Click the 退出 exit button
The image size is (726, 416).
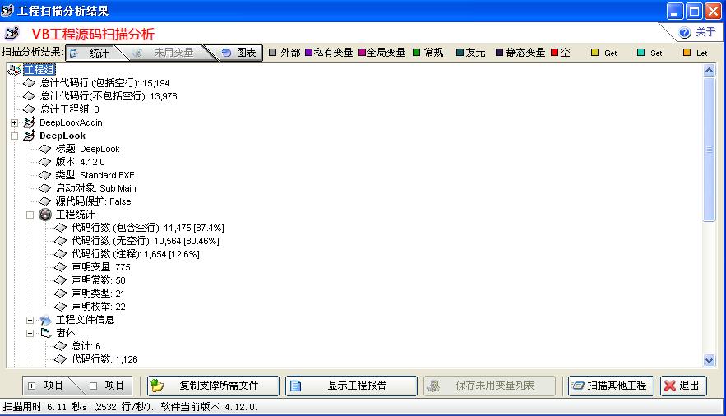click(683, 386)
